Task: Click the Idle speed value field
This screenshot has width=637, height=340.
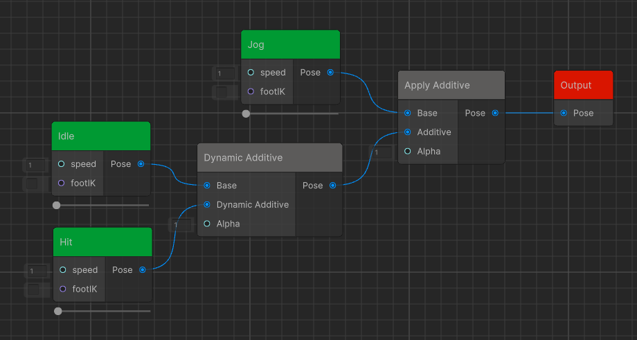Action: pyautogui.click(x=36, y=165)
